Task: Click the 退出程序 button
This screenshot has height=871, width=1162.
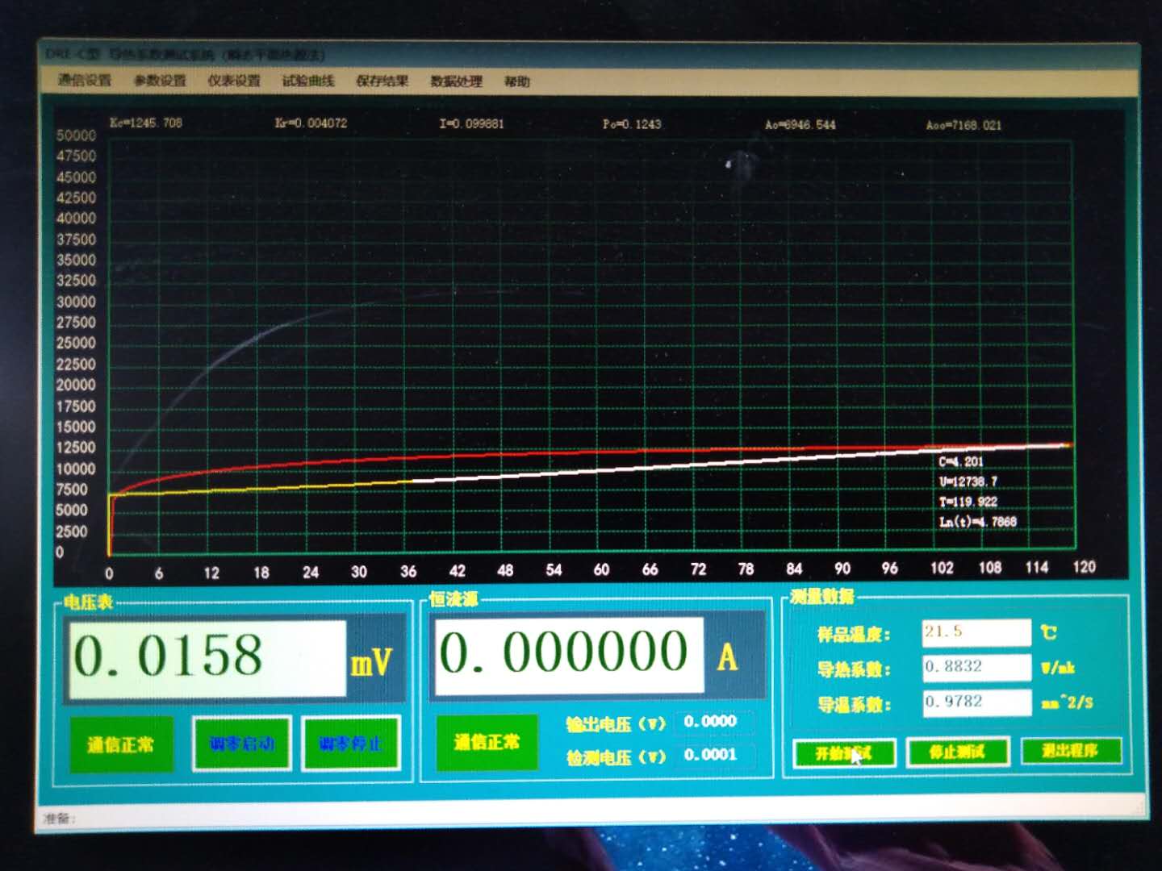Action: click(x=1070, y=751)
